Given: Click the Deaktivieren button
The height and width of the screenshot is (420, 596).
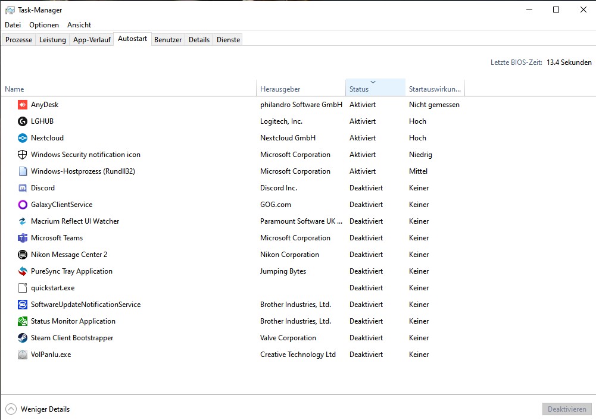Looking at the screenshot, I should [567, 409].
